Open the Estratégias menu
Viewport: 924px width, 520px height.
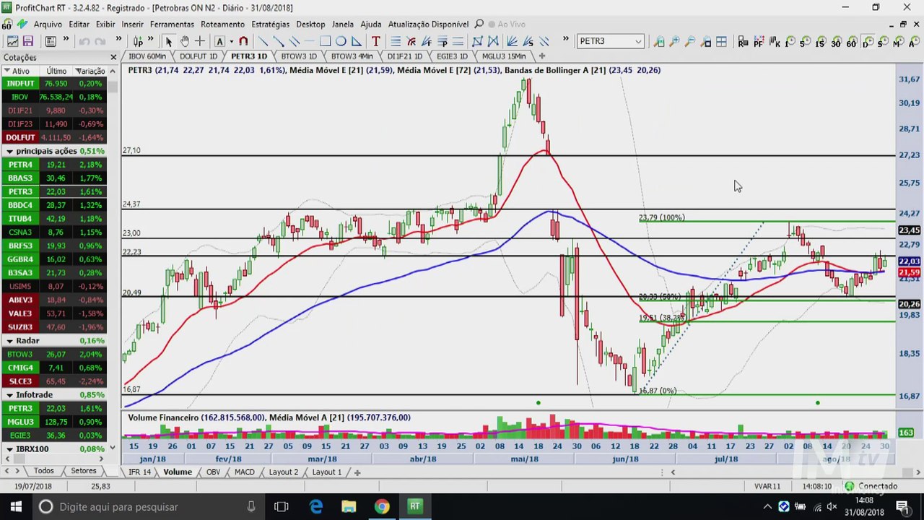point(270,24)
